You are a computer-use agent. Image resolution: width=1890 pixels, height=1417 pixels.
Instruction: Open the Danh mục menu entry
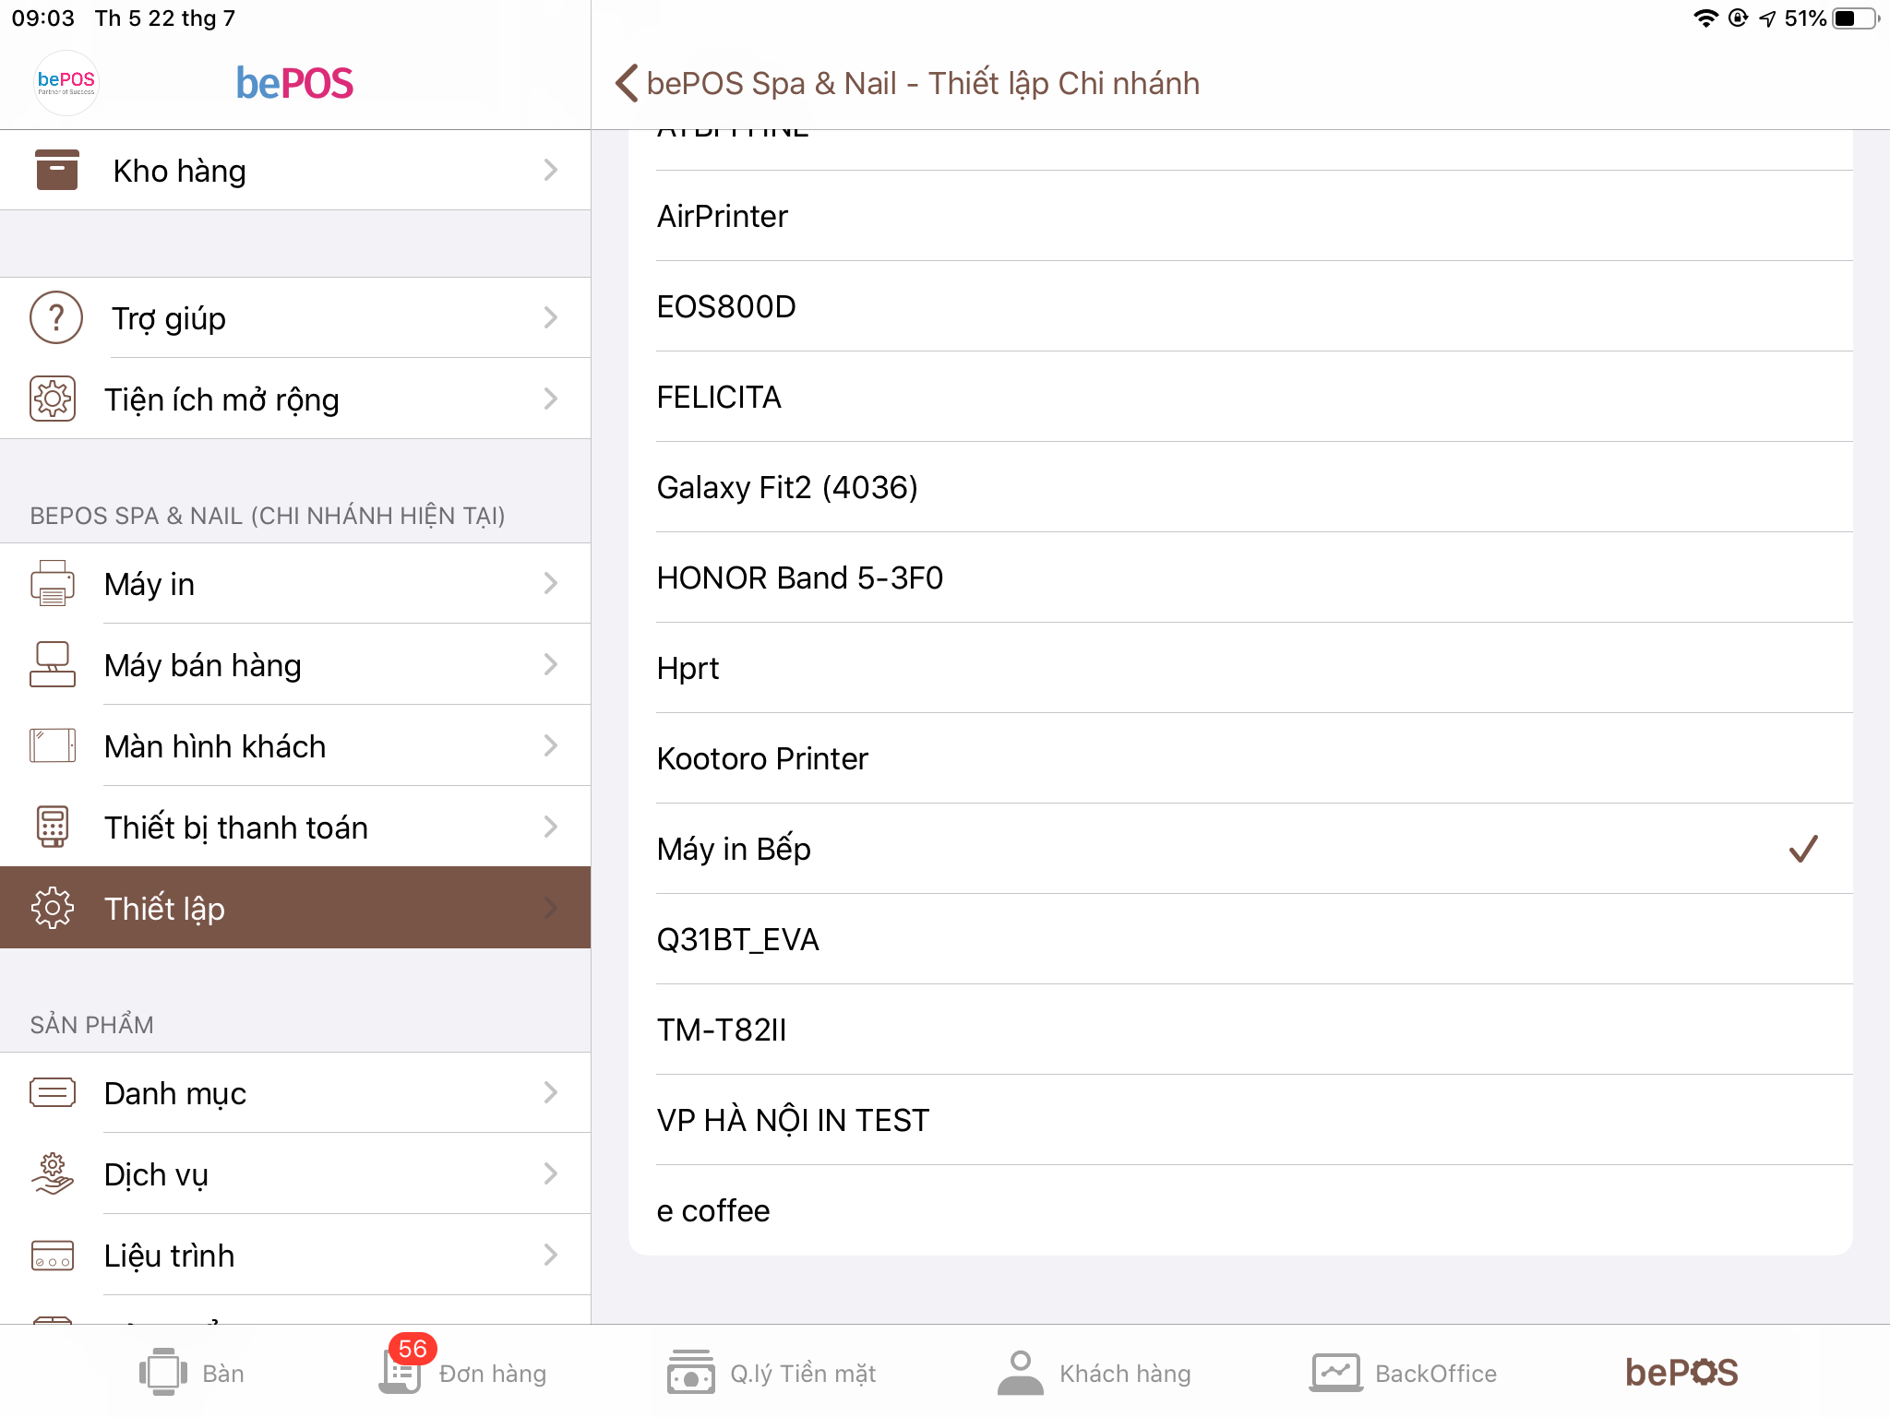[295, 1092]
